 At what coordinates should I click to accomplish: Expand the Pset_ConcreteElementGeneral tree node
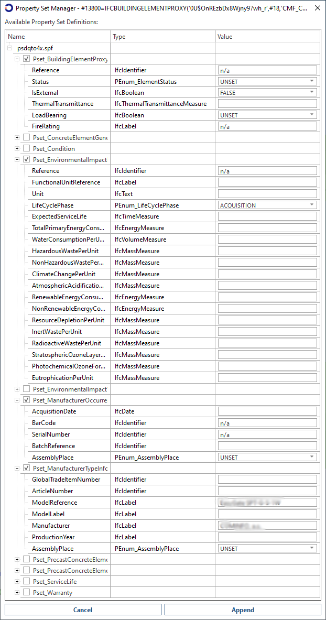pos(17,137)
